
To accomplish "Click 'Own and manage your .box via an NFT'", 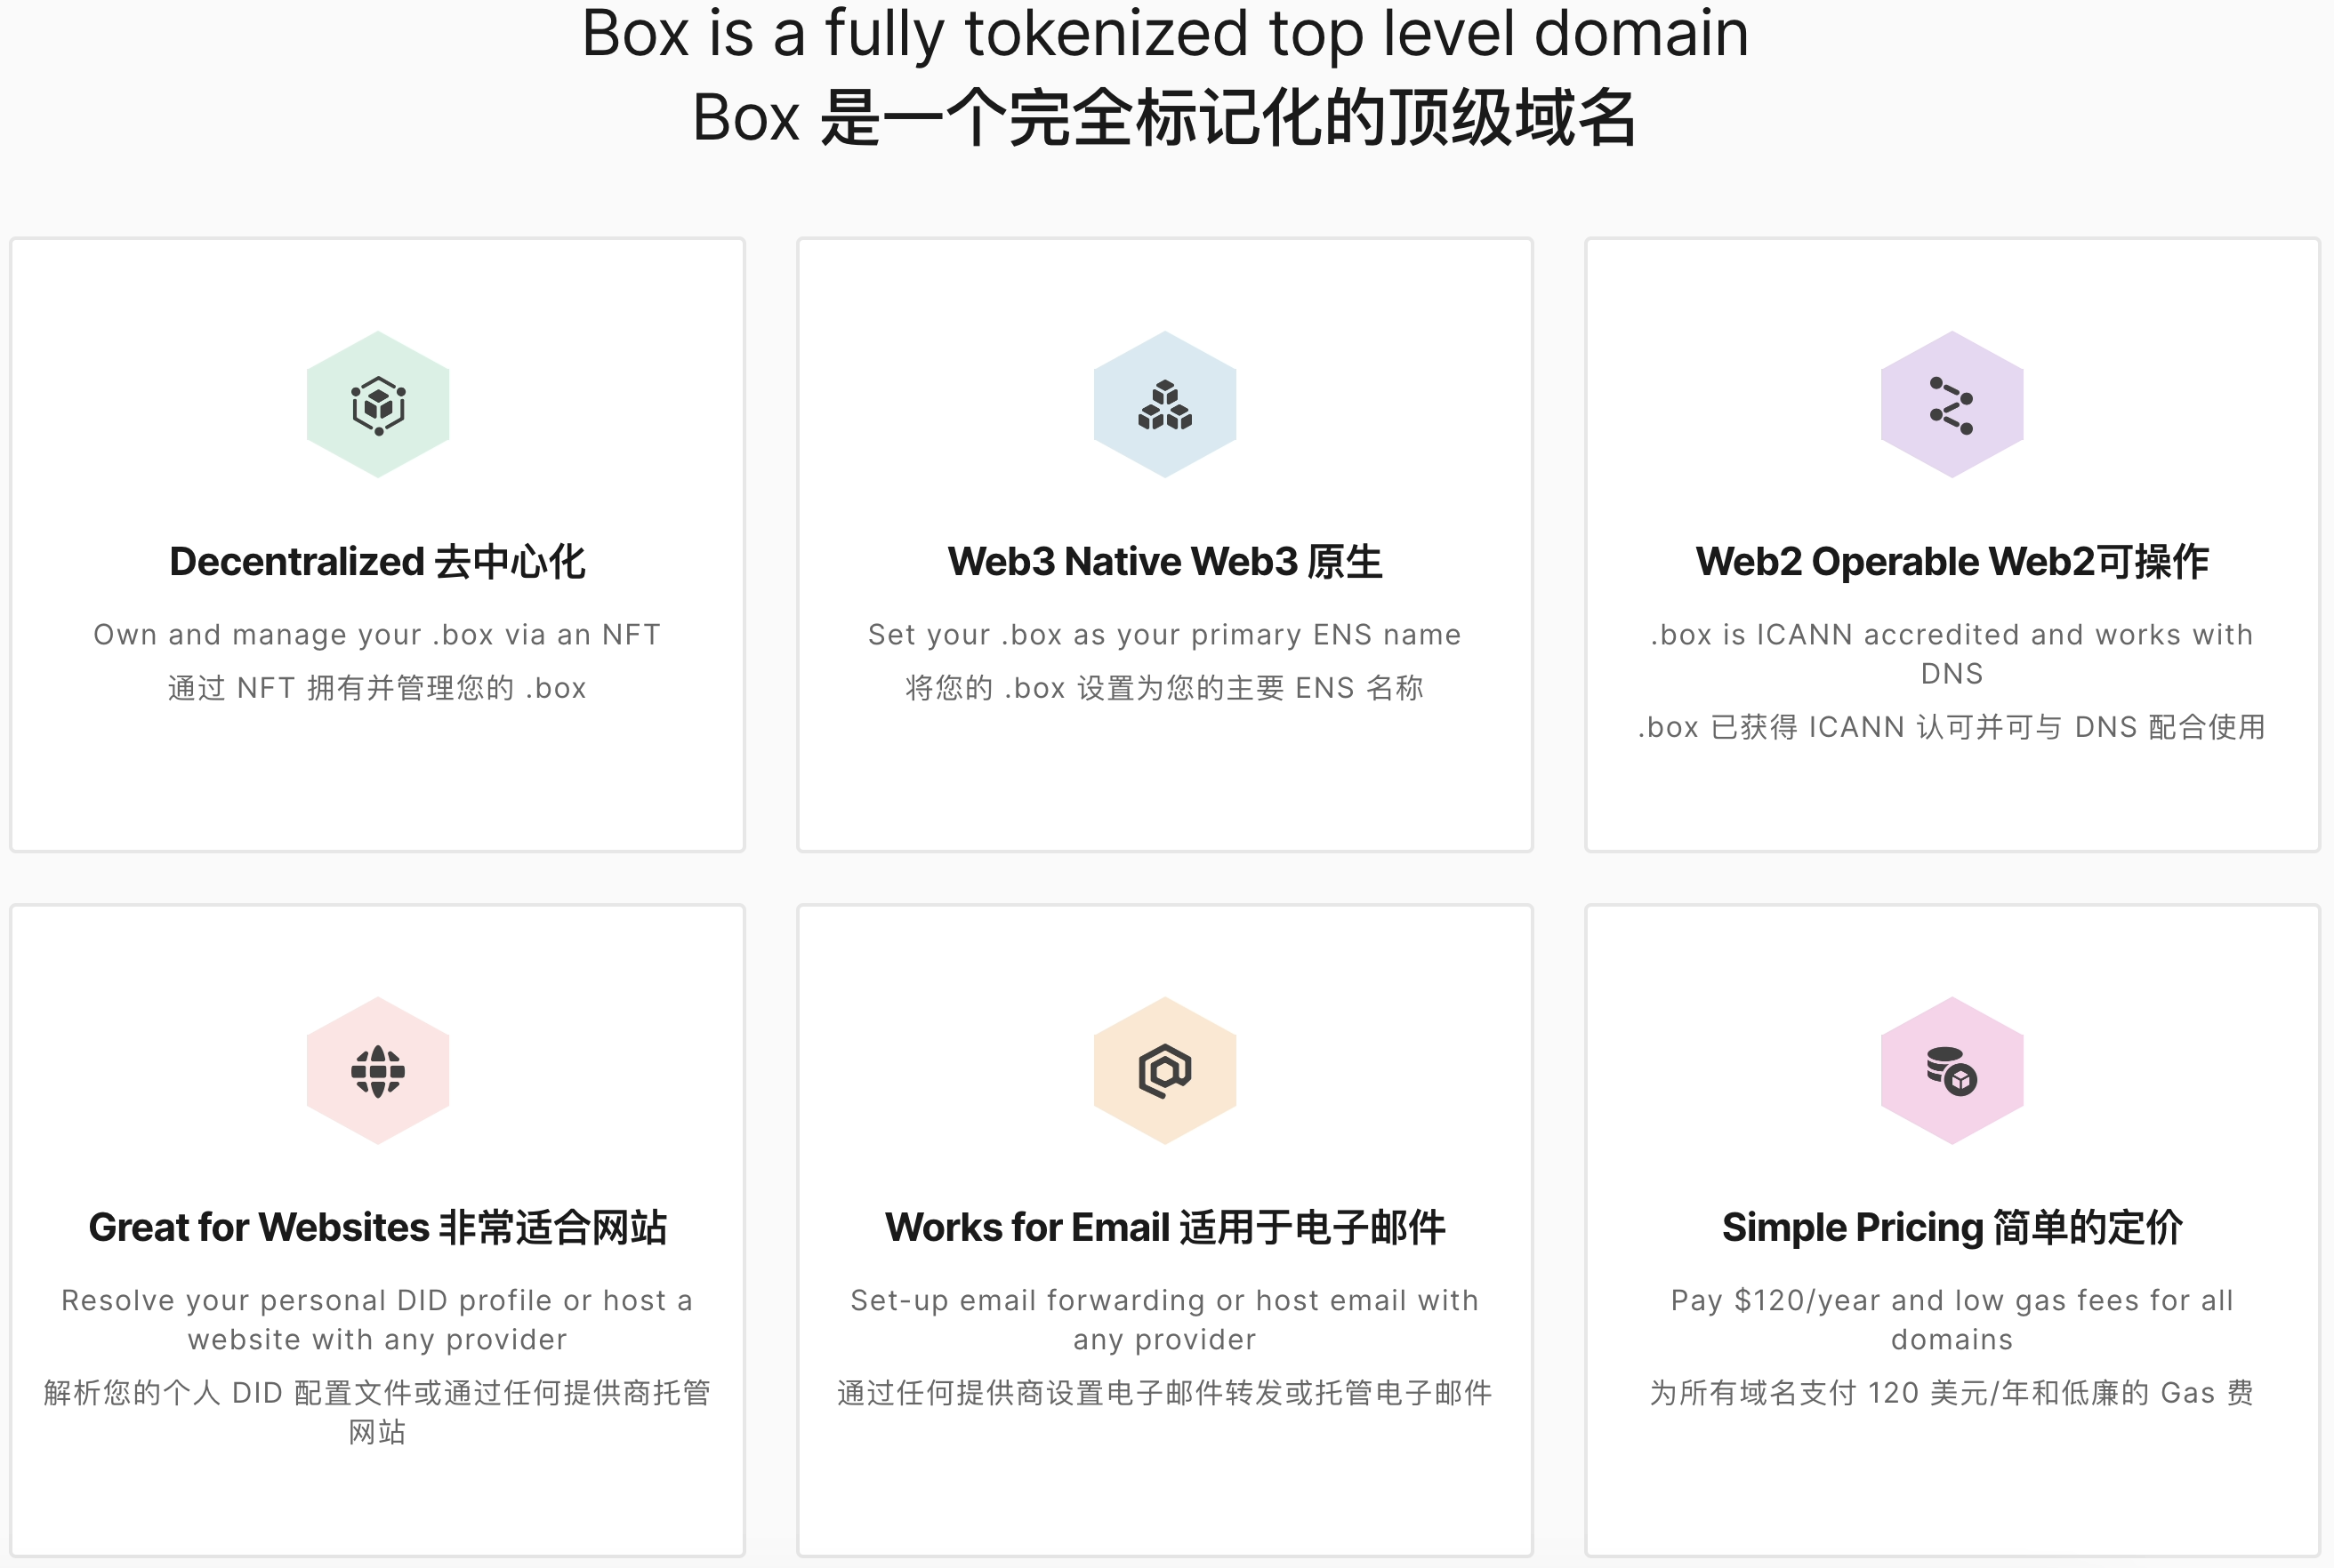I will [x=377, y=634].
